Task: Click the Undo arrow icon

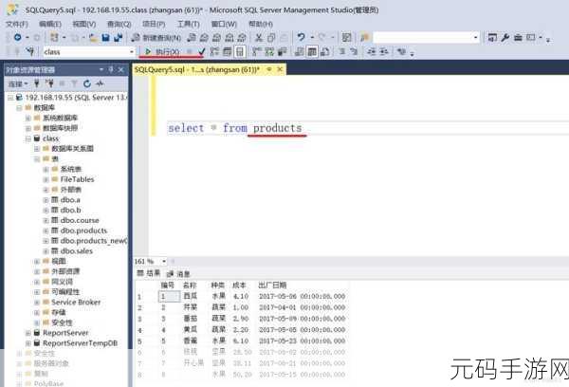Action: (x=301, y=37)
